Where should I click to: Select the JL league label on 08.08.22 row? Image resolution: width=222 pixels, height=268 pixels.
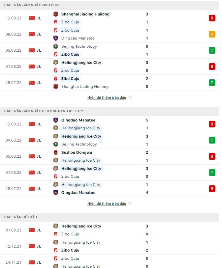[x=40, y=34]
